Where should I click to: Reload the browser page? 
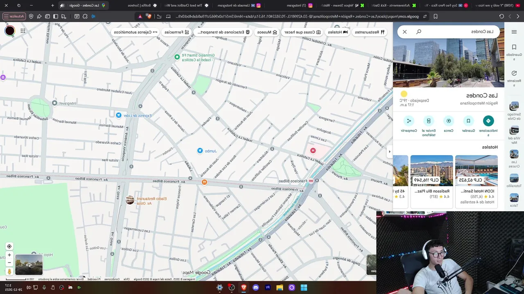click(501, 16)
